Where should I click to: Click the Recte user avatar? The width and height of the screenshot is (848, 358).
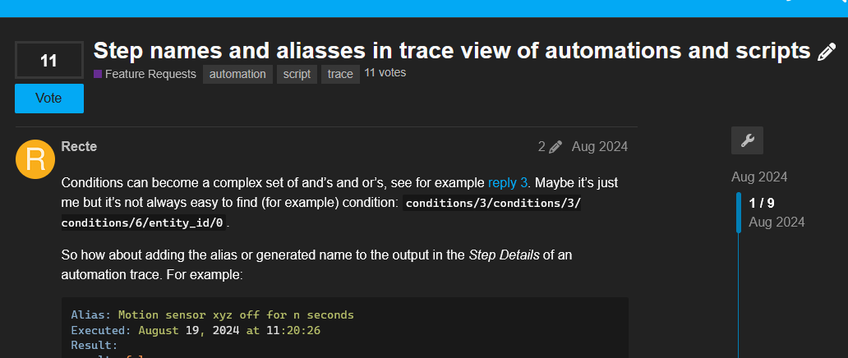pyautogui.click(x=35, y=159)
